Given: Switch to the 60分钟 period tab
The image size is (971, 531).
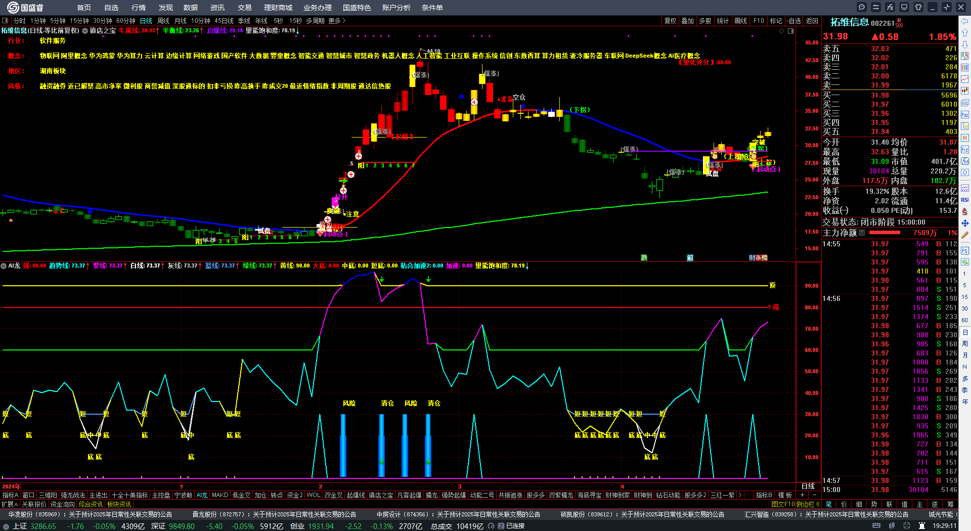Looking at the screenshot, I should [126, 21].
